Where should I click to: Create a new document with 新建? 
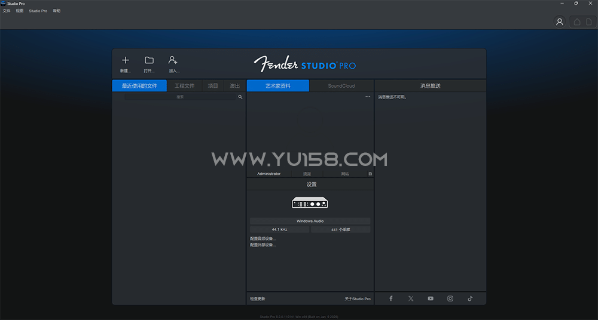(x=126, y=64)
